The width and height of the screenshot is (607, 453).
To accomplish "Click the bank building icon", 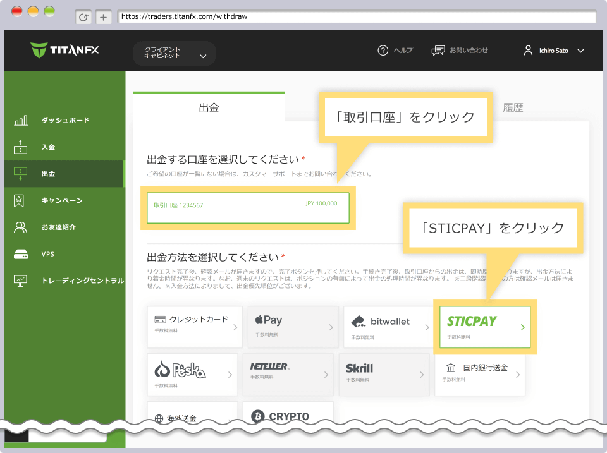I will coord(451,368).
